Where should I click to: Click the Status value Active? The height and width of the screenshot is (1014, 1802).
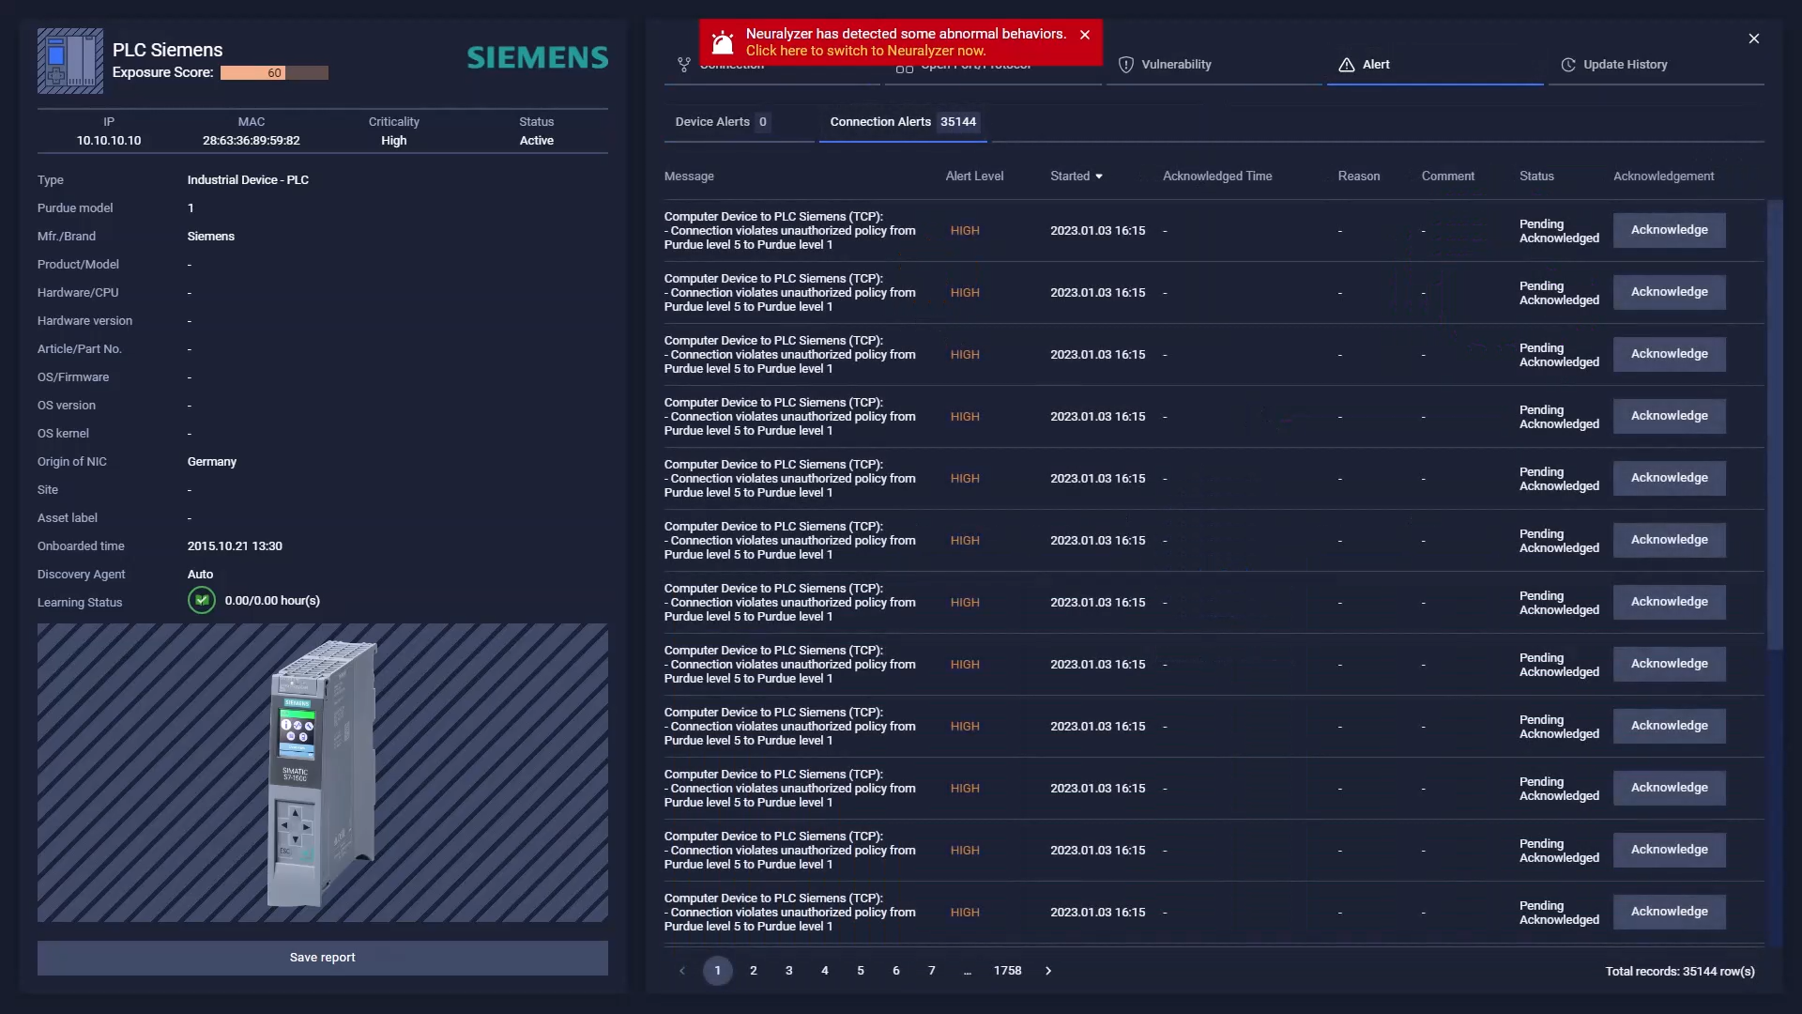[x=537, y=141]
